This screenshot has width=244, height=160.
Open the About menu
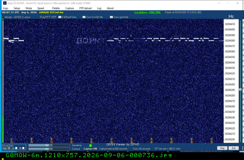110,8
